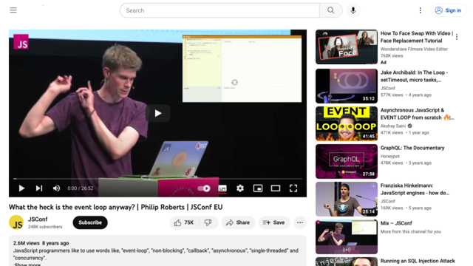Screen dimensions: 473x266
Task: Enter full screen mode
Action: coord(293,188)
